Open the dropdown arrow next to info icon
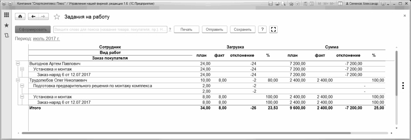The width and height of the screenshot is (411, 140). pos(388,4)
